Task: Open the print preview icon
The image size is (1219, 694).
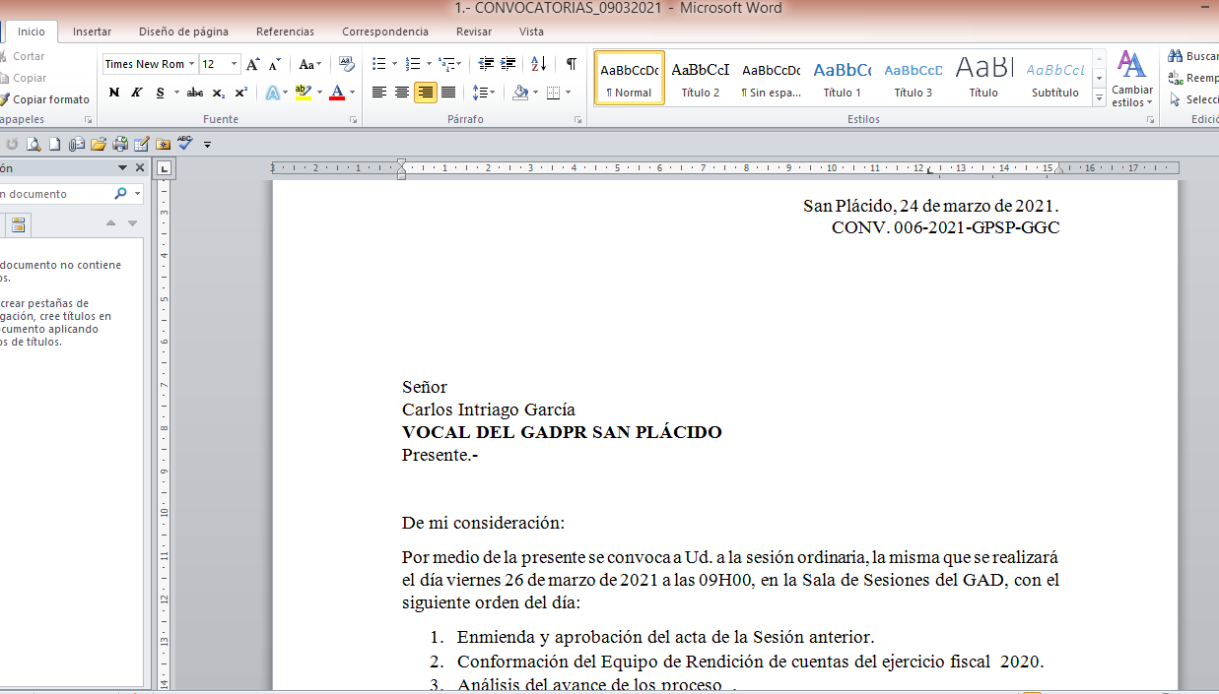Action: point(34,144)
